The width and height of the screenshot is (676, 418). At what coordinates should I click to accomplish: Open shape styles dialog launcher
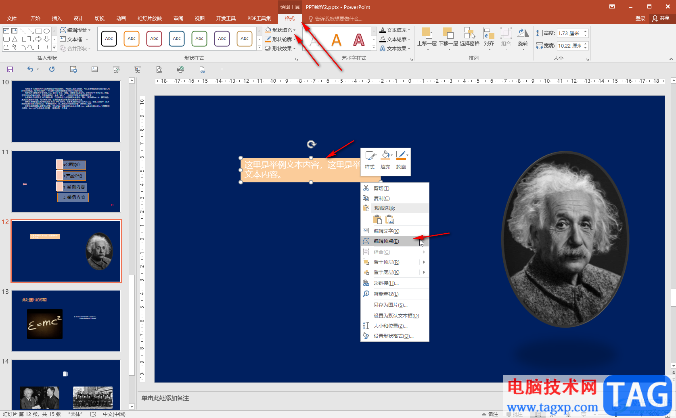[x=297, y=59]
